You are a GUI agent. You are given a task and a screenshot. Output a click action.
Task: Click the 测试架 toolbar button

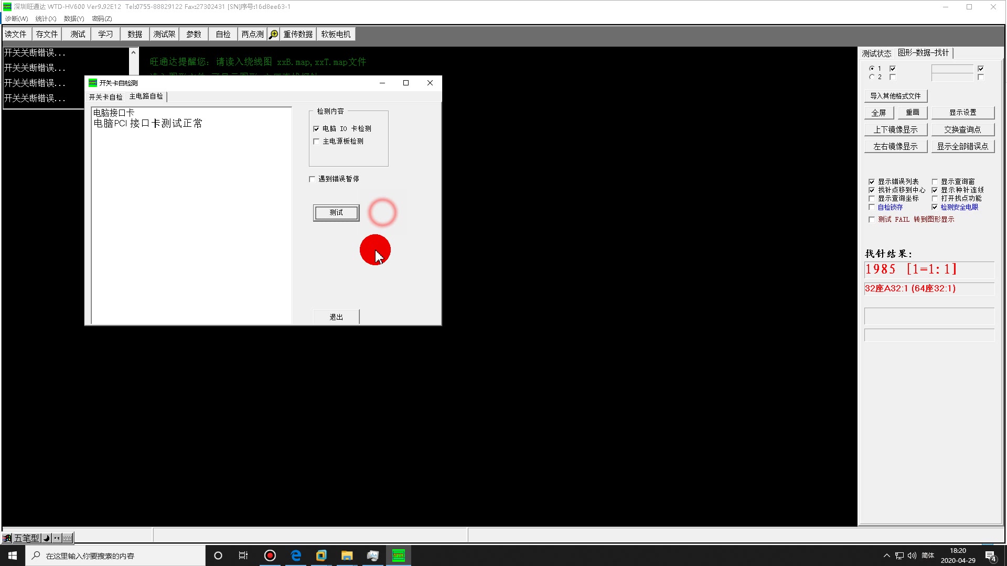click(x=164, y=34)
